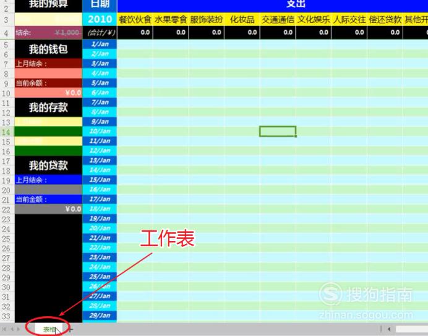Select the 3/Jan date cell
Image resolution: width=428 pixels, height=336 pixels.
coord(100,64)
